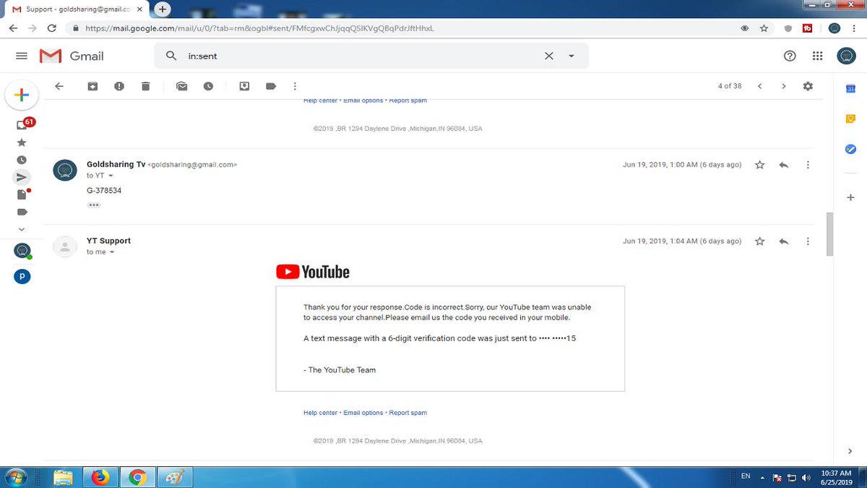Open Google Keep side panel
Screen dimensions: 867x488
(850, 119)
